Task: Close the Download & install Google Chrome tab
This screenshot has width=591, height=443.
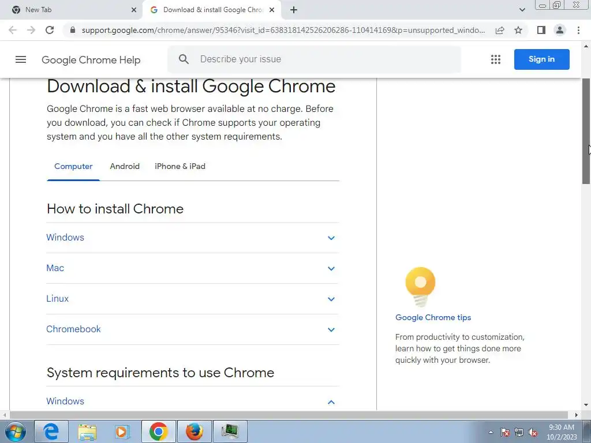Action: 272,10
